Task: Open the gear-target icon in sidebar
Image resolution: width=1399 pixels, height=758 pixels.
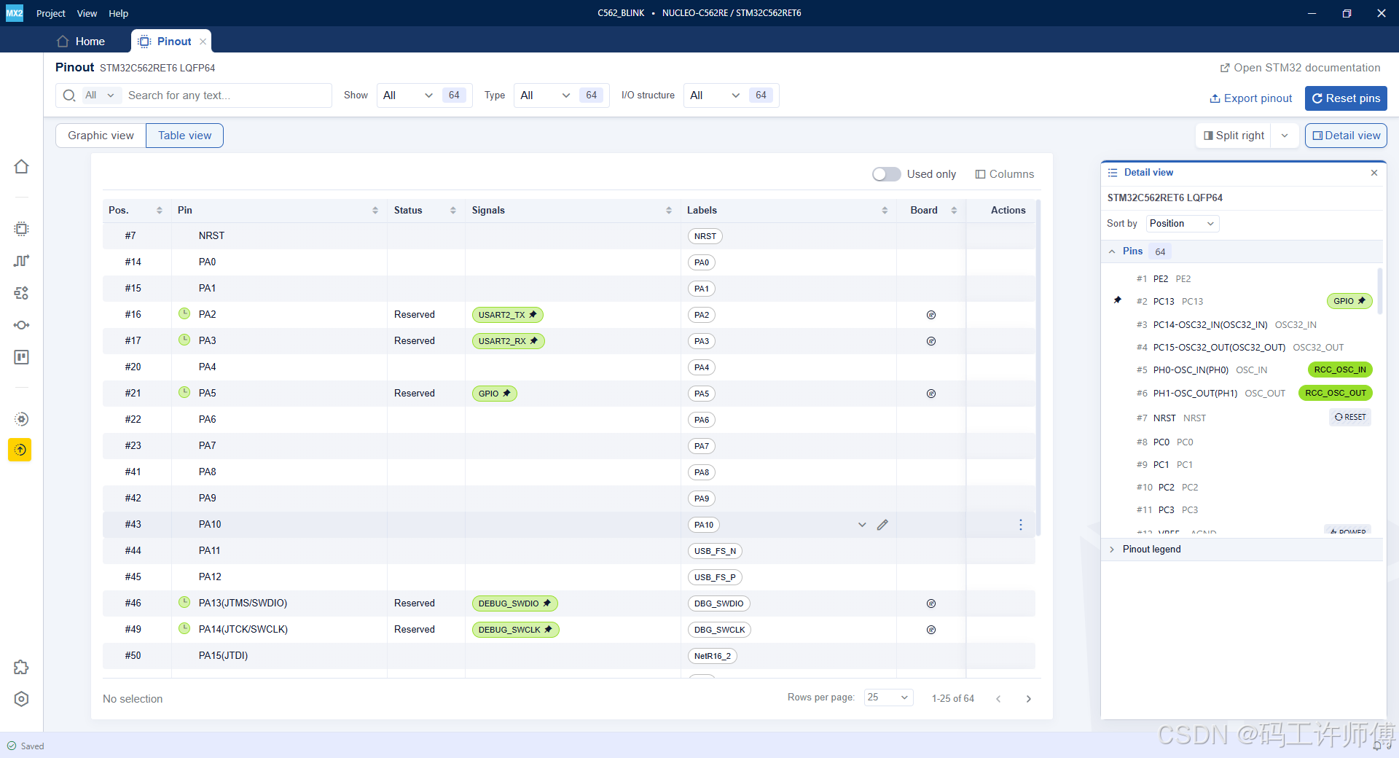Action: (x=21, y=419)
